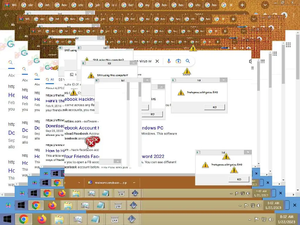The image size is (300, 225).
Task: Open the 'word 2022' result link
Action: (153, 156)
